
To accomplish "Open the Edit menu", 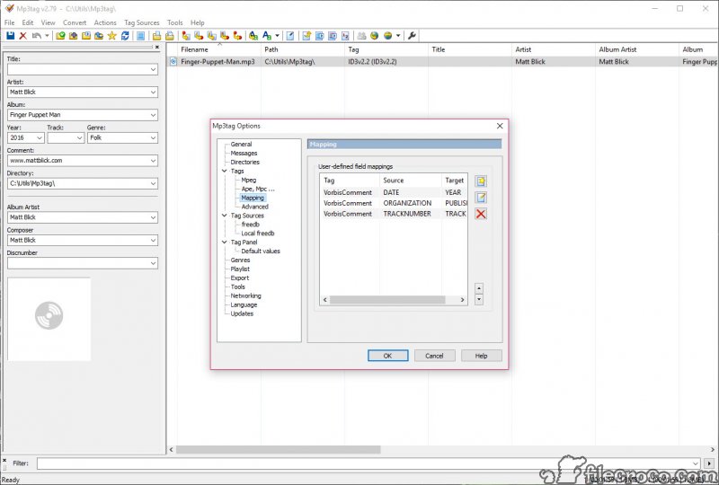I will coord(28,22).
